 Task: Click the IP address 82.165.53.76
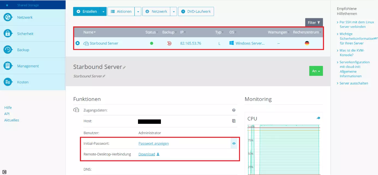tap(191, 43)
